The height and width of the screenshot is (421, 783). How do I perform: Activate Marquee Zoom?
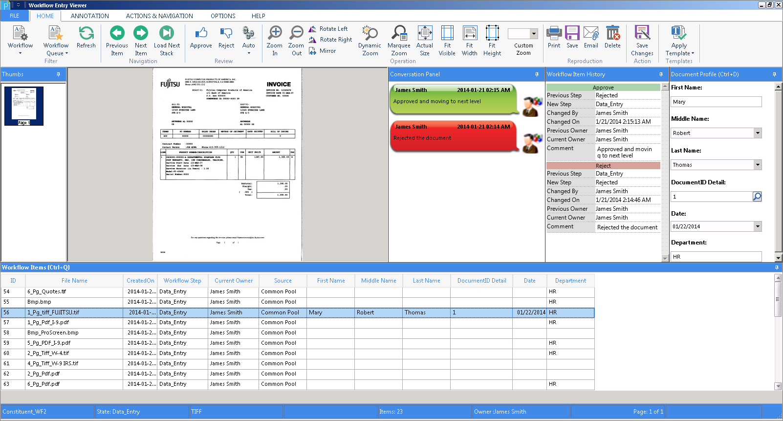pos(399,40)
